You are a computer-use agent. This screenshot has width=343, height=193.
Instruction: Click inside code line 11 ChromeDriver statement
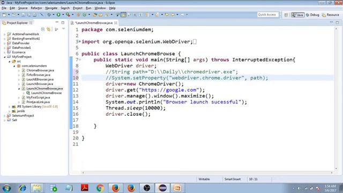(145, 84)
